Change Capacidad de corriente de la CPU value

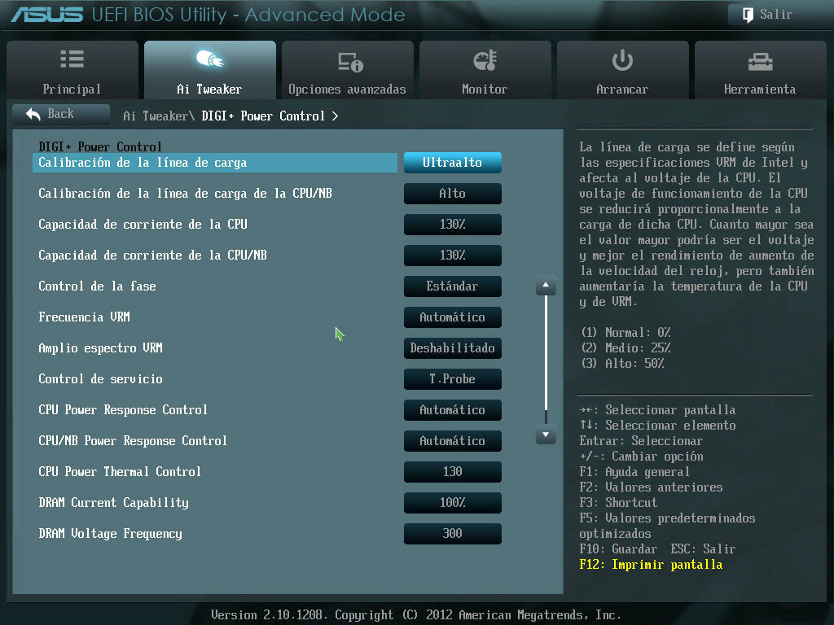[x=453, y=225]
